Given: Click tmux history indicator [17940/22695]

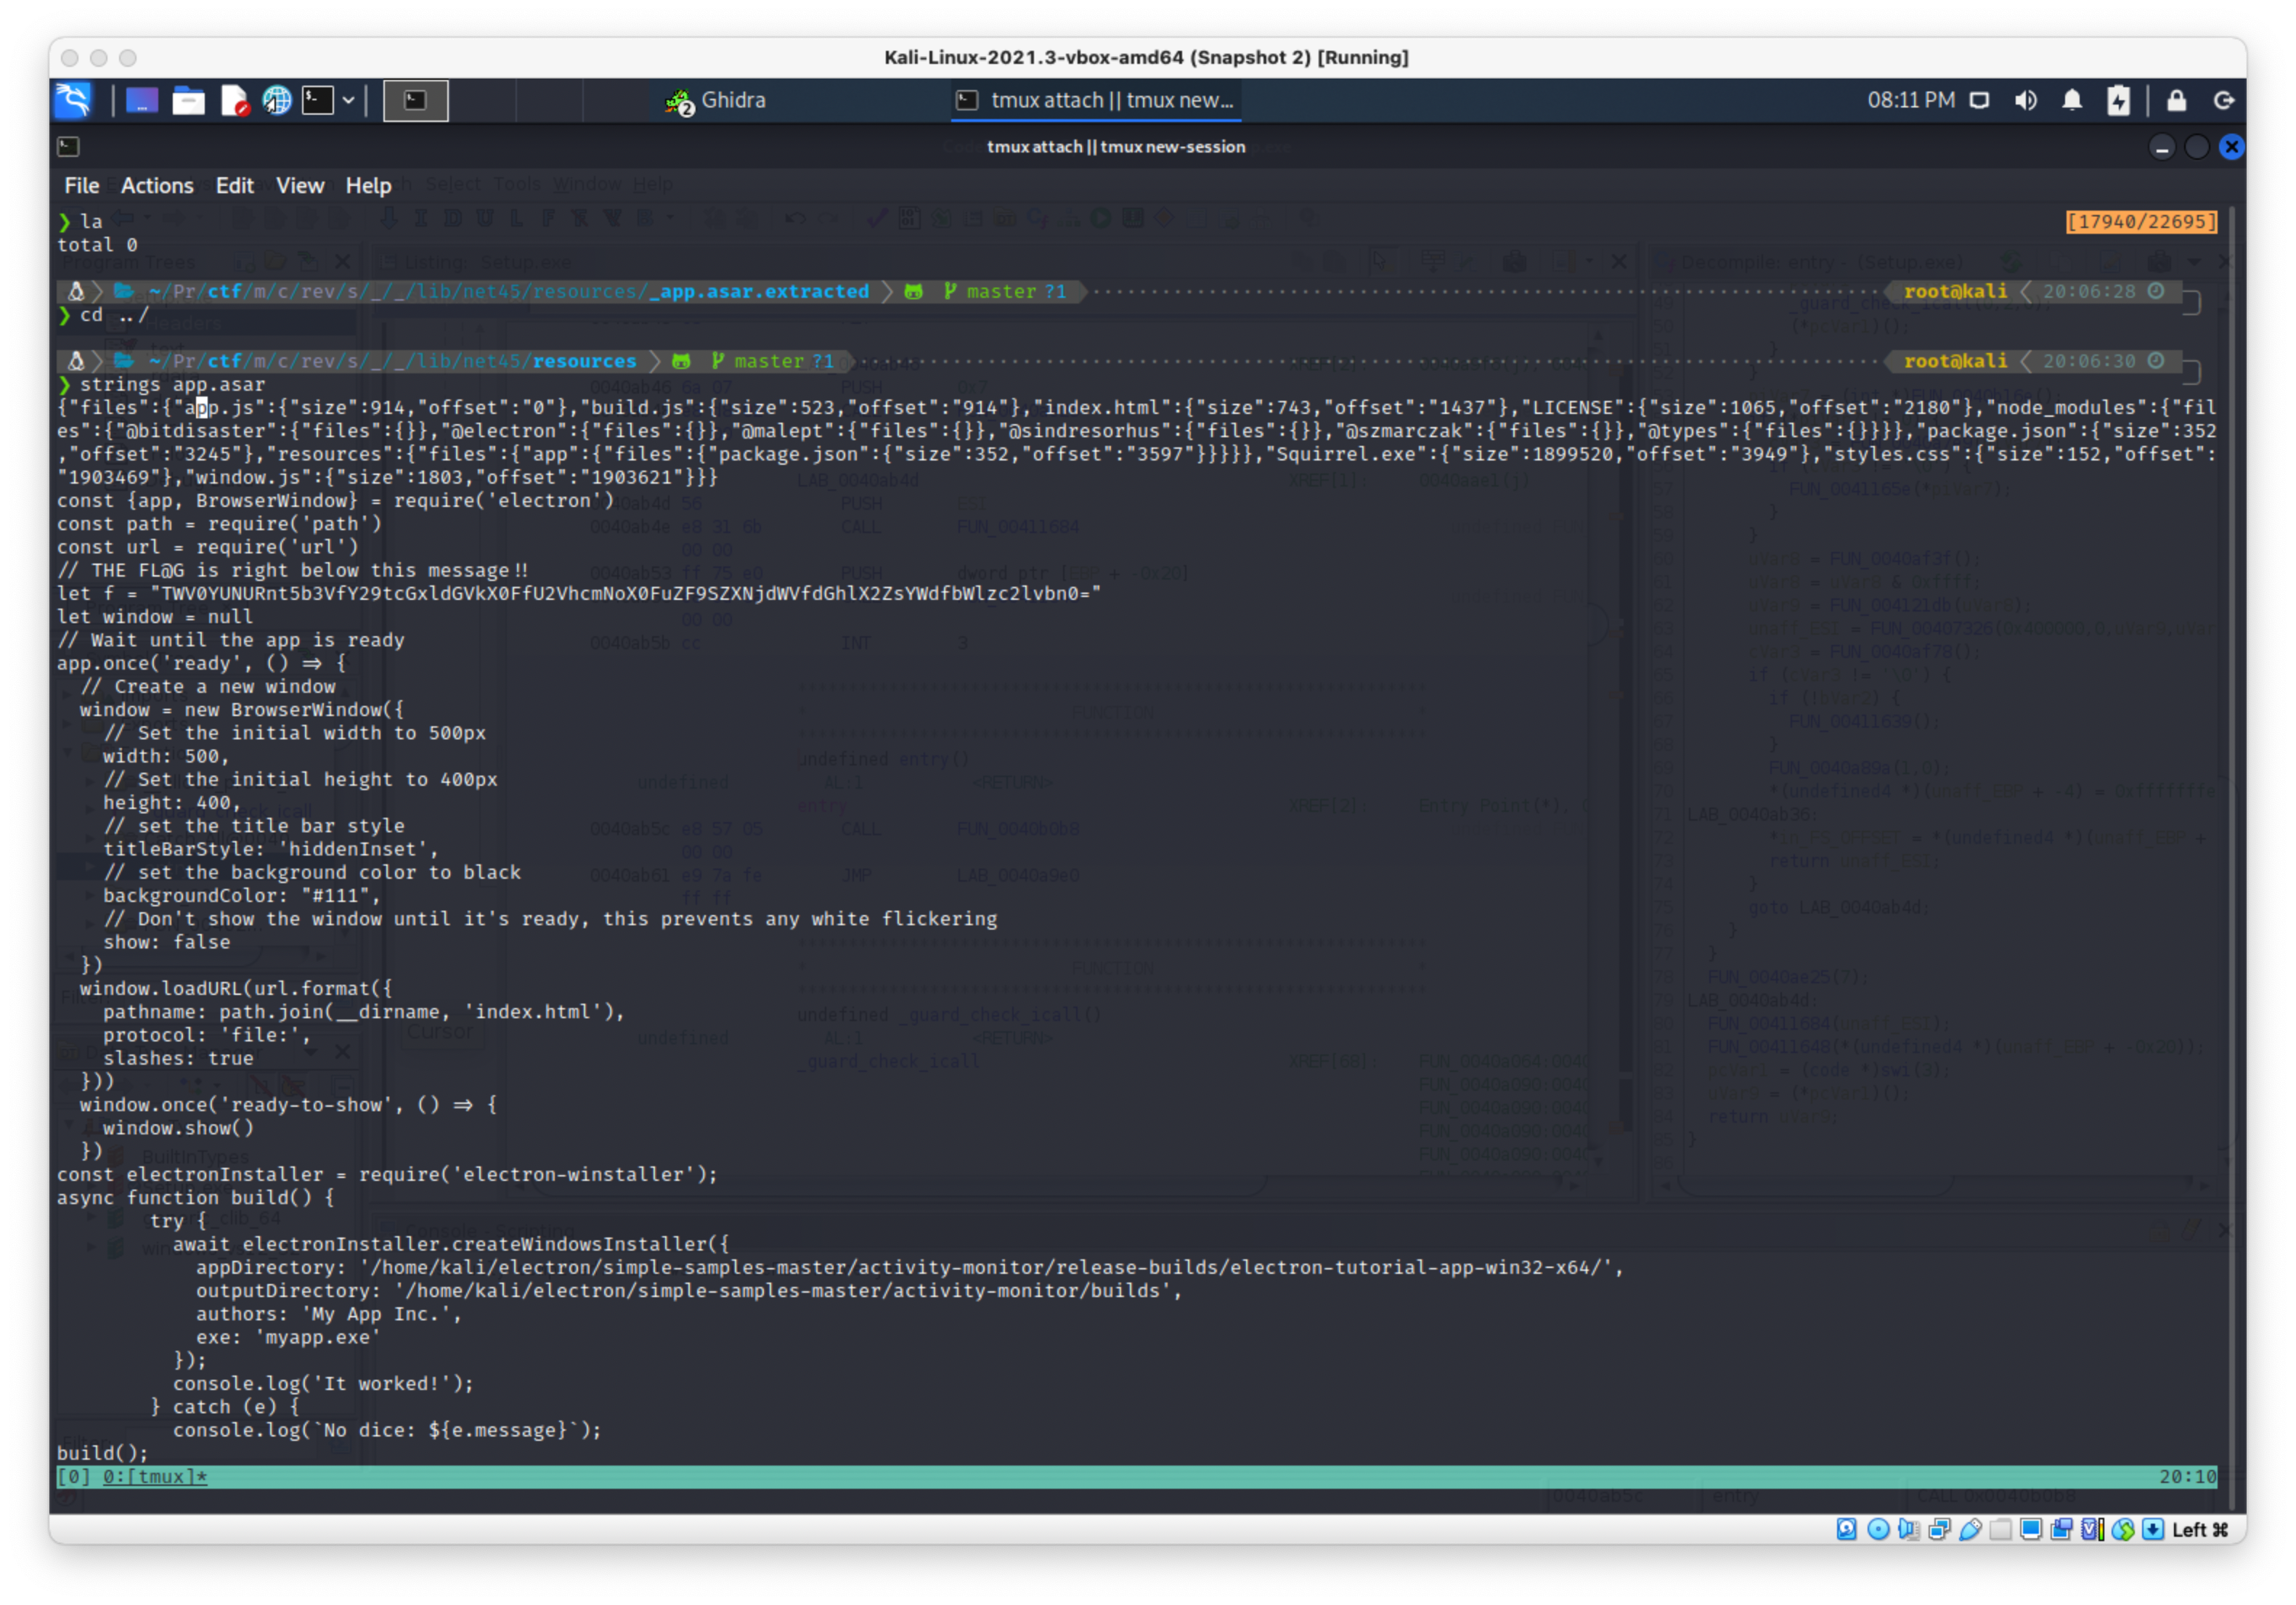Looking at the screenshot, I should (2141, 221).
